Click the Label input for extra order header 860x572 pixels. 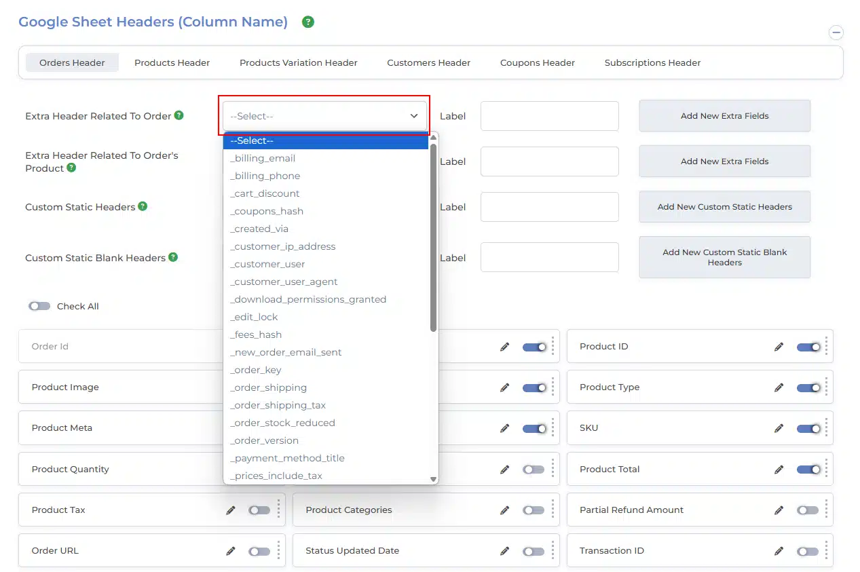click(x=549, y=116)
